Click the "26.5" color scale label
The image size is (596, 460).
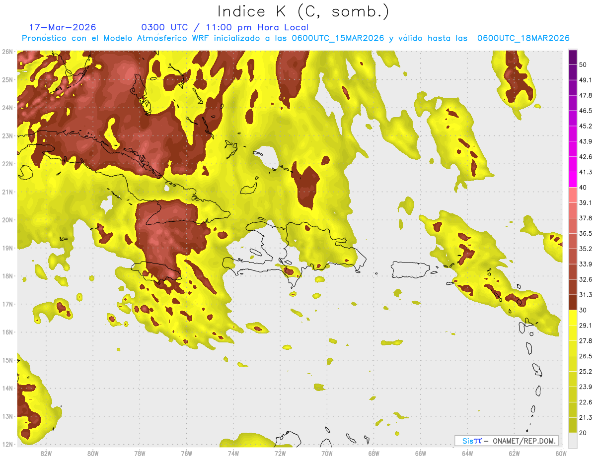pos(586,356)
